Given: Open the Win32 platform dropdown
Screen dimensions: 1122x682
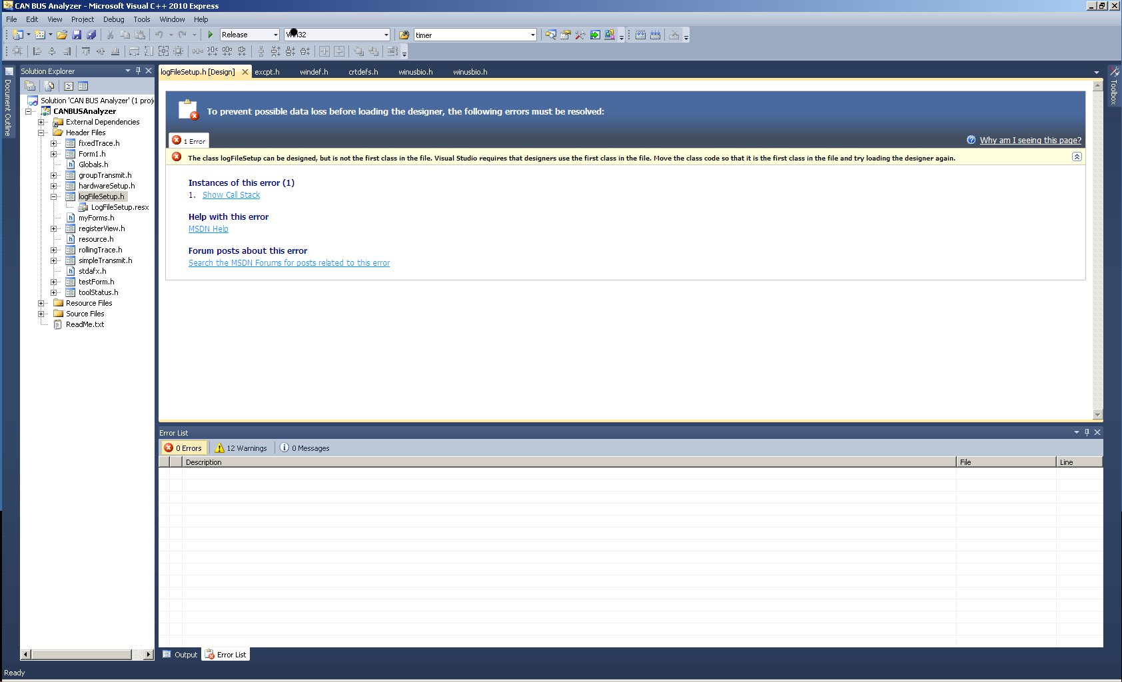Looking at the screenshot, I should point(386,35).
